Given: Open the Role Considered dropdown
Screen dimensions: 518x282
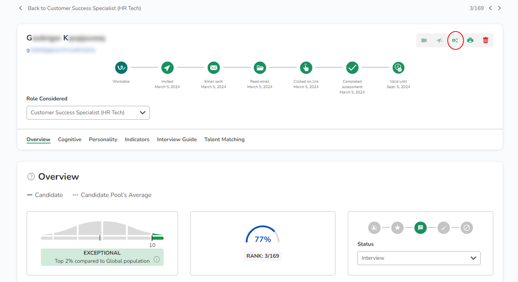Looking at the screenshot, I should 88,113.
